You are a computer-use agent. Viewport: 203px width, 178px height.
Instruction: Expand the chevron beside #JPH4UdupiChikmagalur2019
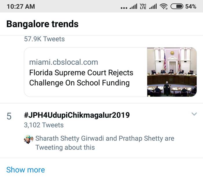[194, 114]
